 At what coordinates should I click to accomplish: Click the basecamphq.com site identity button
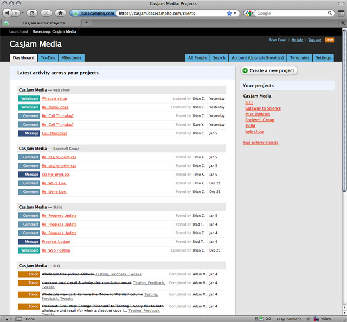pyautogui.click(x=93, y=13)
